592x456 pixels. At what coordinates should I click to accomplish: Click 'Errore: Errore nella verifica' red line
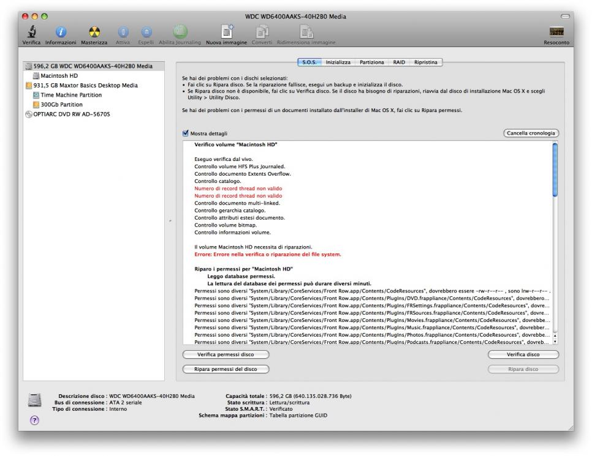[x=268, y=255]
